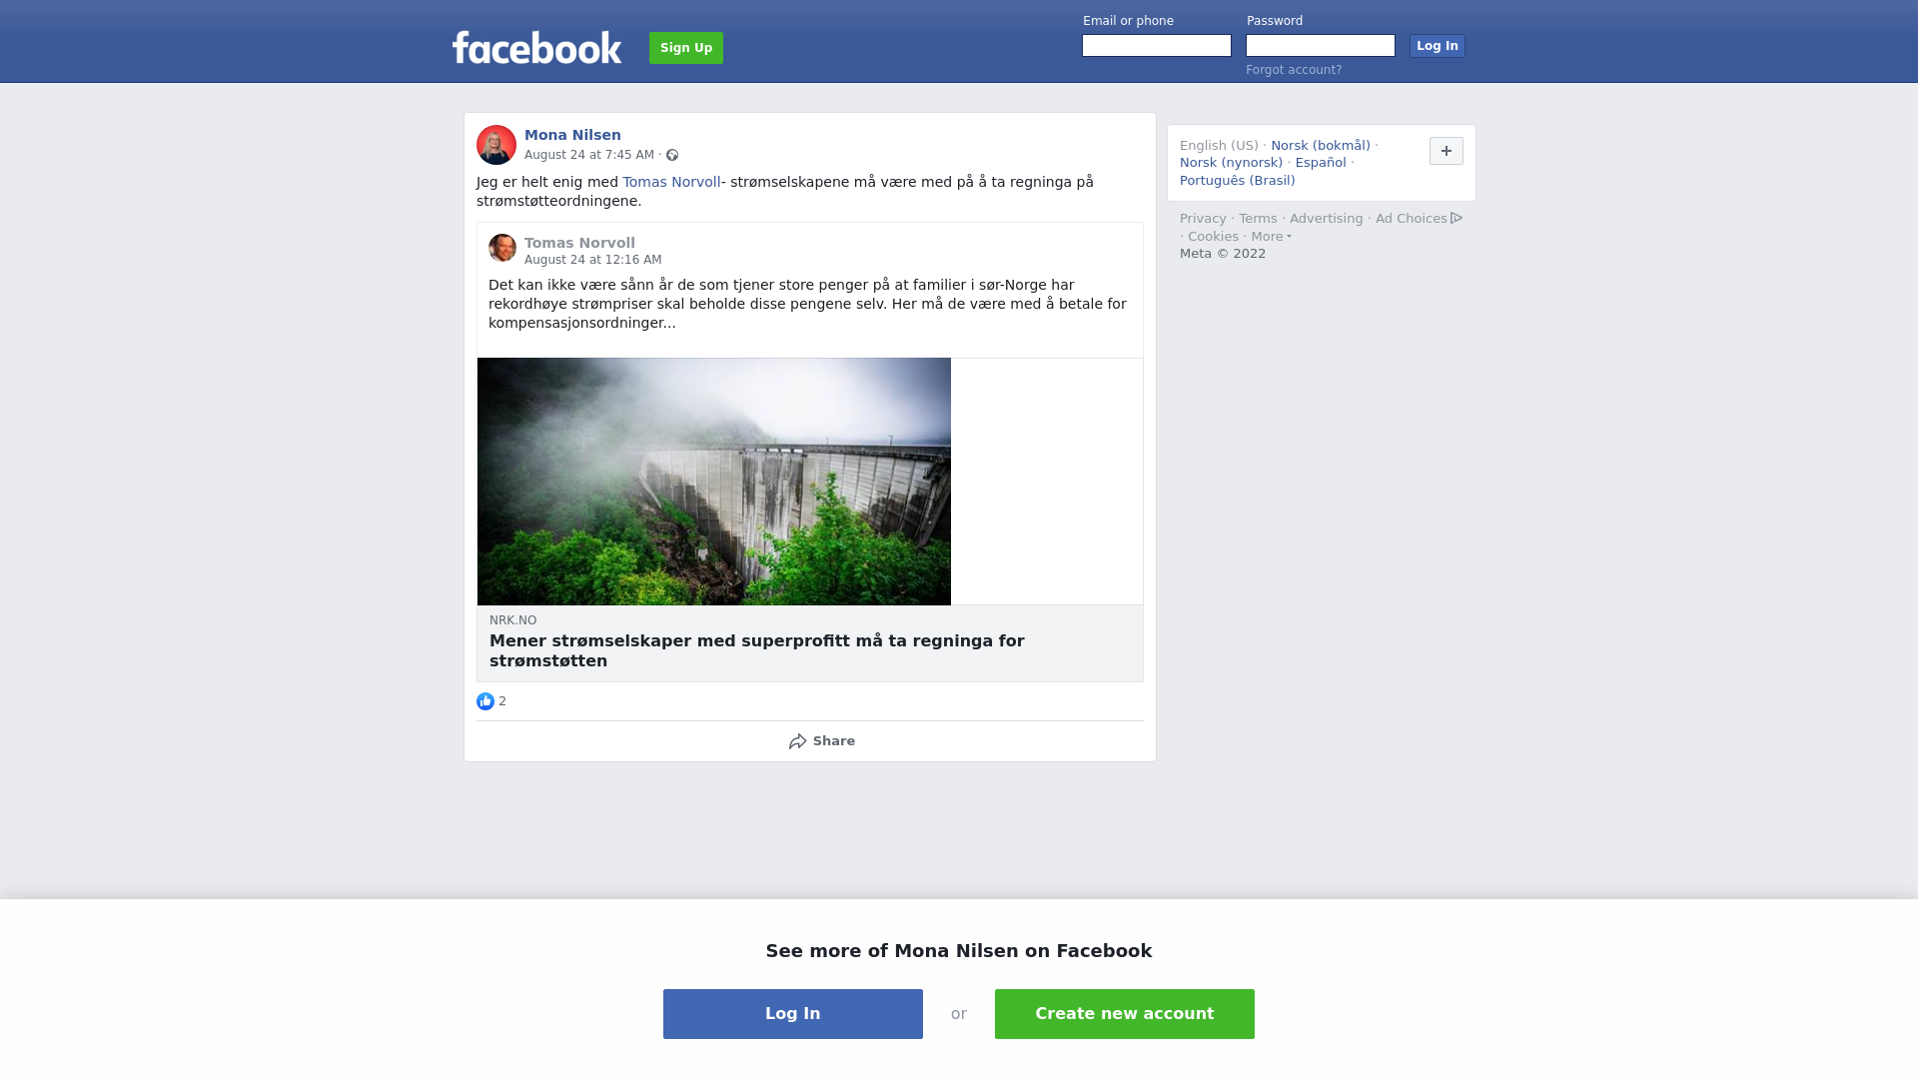Click the Facebook logo
Screen dimensions: 1918x1079
[x=536, y=47]
